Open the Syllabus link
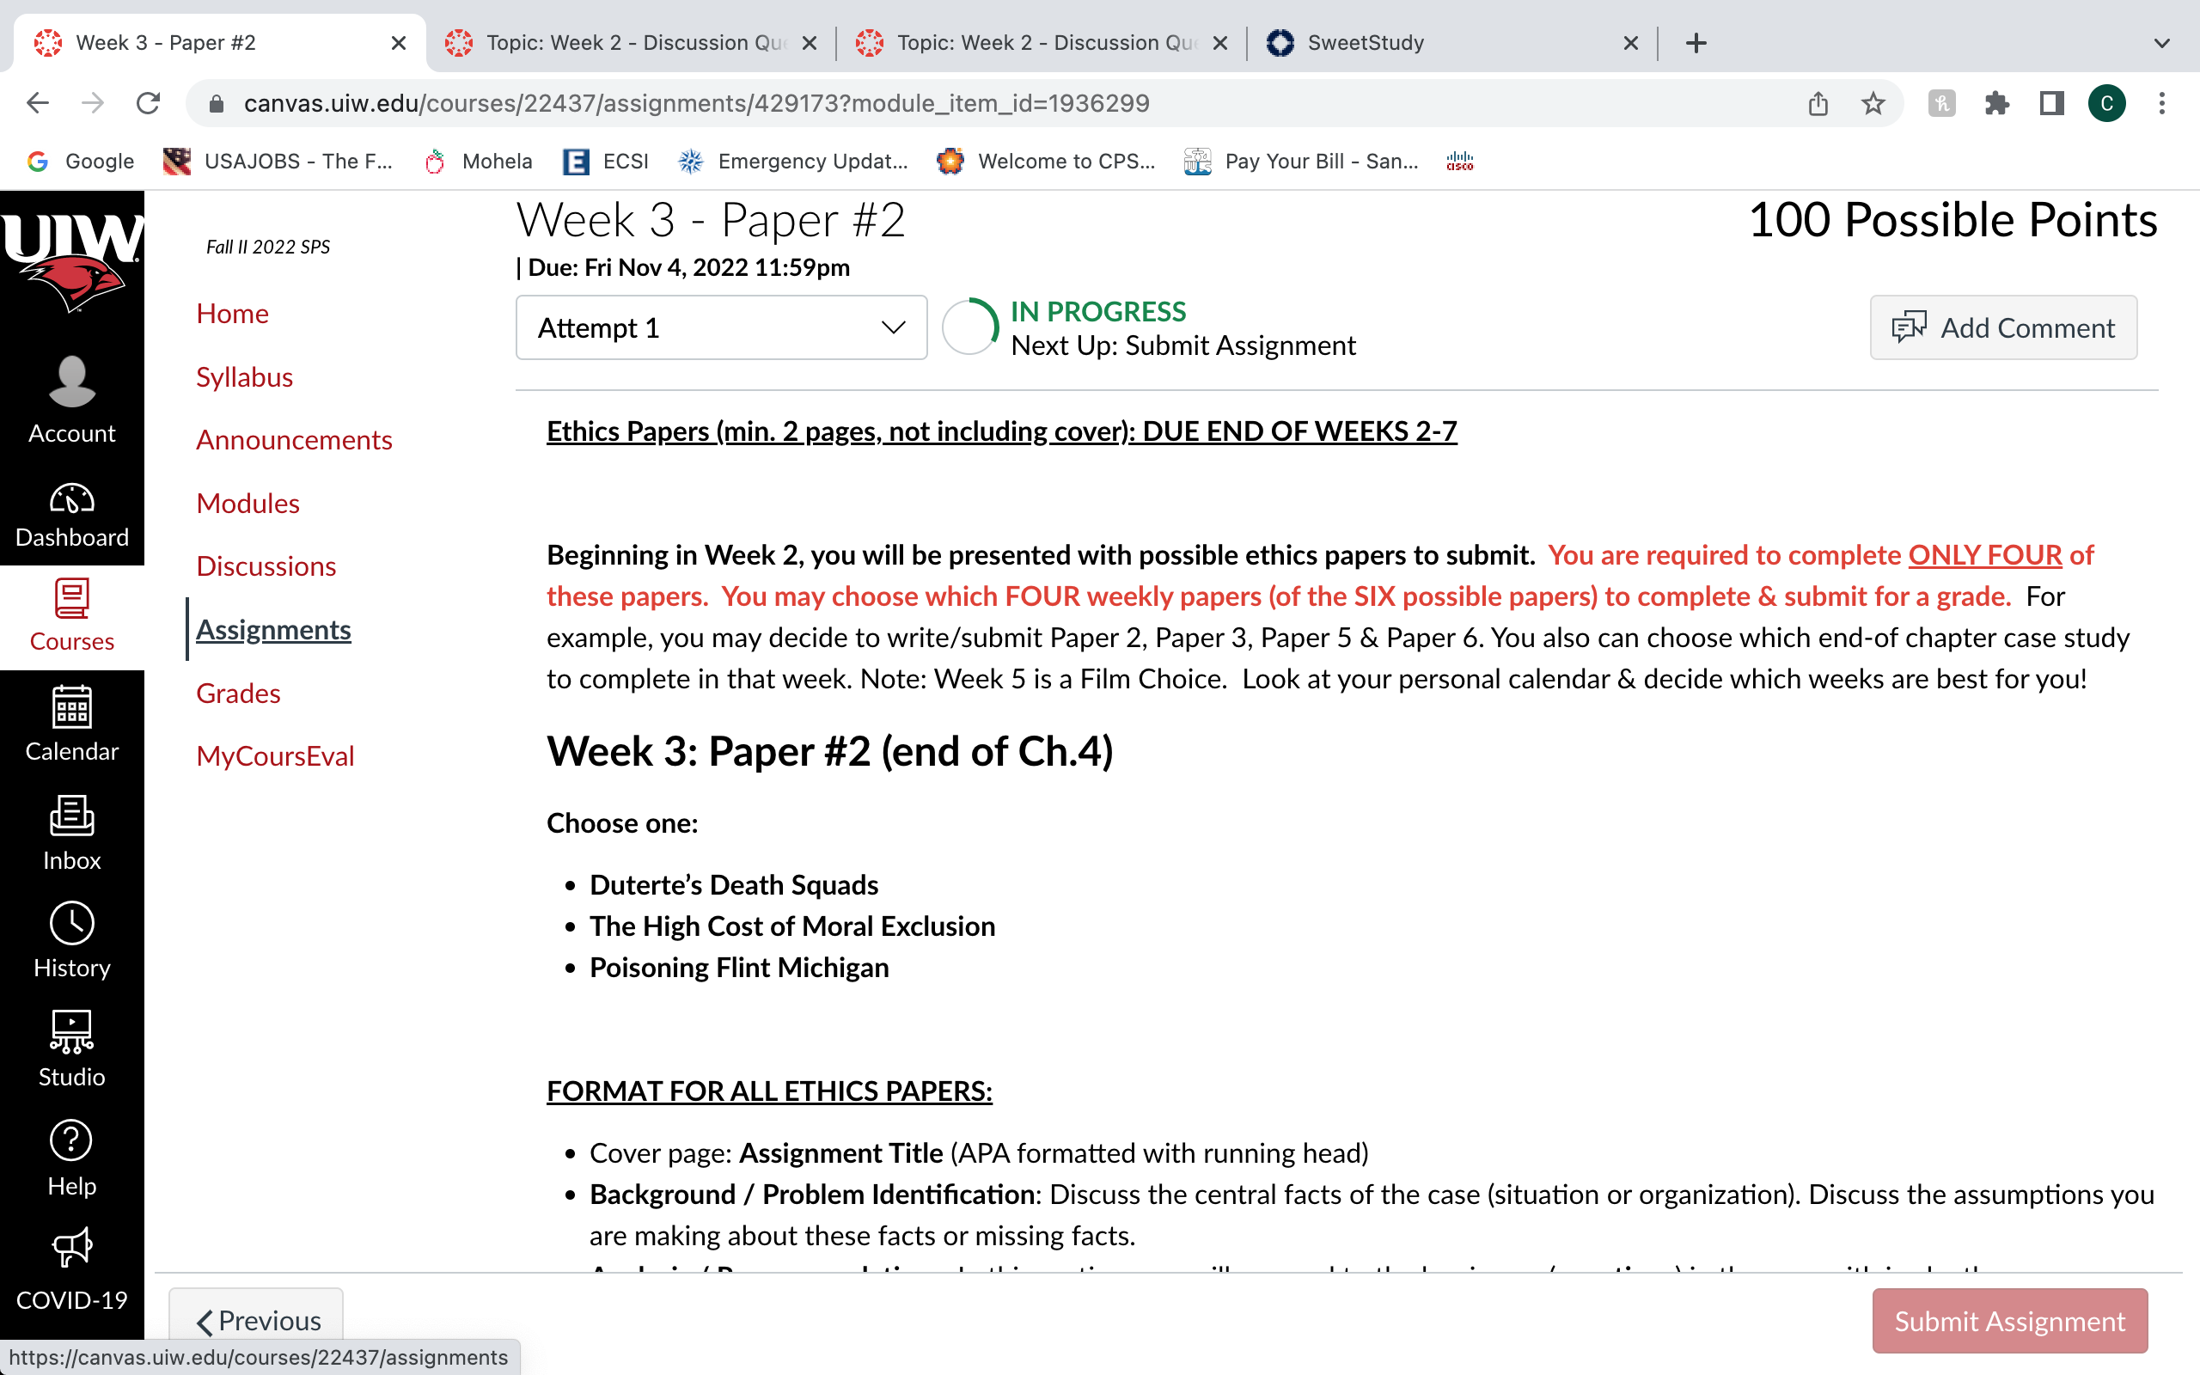The height and width of the screenshot is (1375, 2200). [244, 376]
